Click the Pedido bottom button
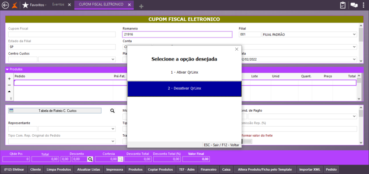 [332, 169]
